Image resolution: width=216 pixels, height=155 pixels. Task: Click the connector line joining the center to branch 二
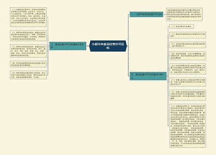[88, 46]
